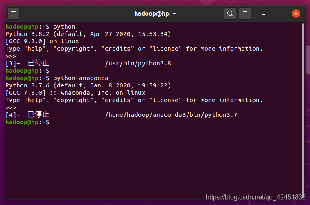Click the hadoop@hp: ~ window title
This screenshot has height=205, width=310.
pyautogui.click(x=155, y=13)
